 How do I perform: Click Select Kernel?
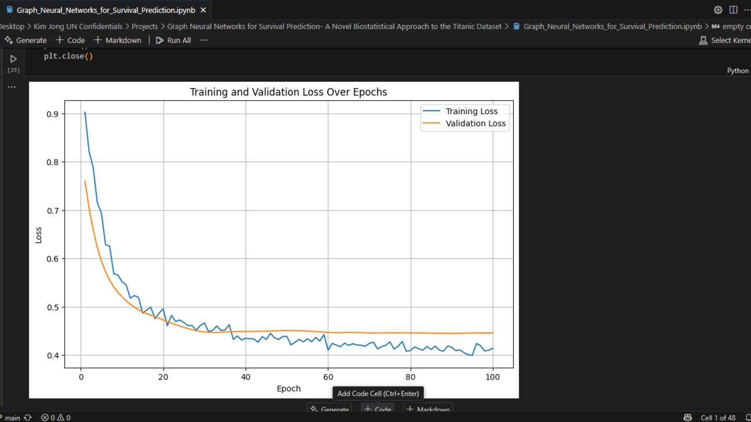click(725, 40)
